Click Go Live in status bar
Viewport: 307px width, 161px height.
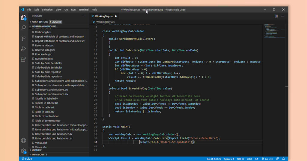pos(267,159)
